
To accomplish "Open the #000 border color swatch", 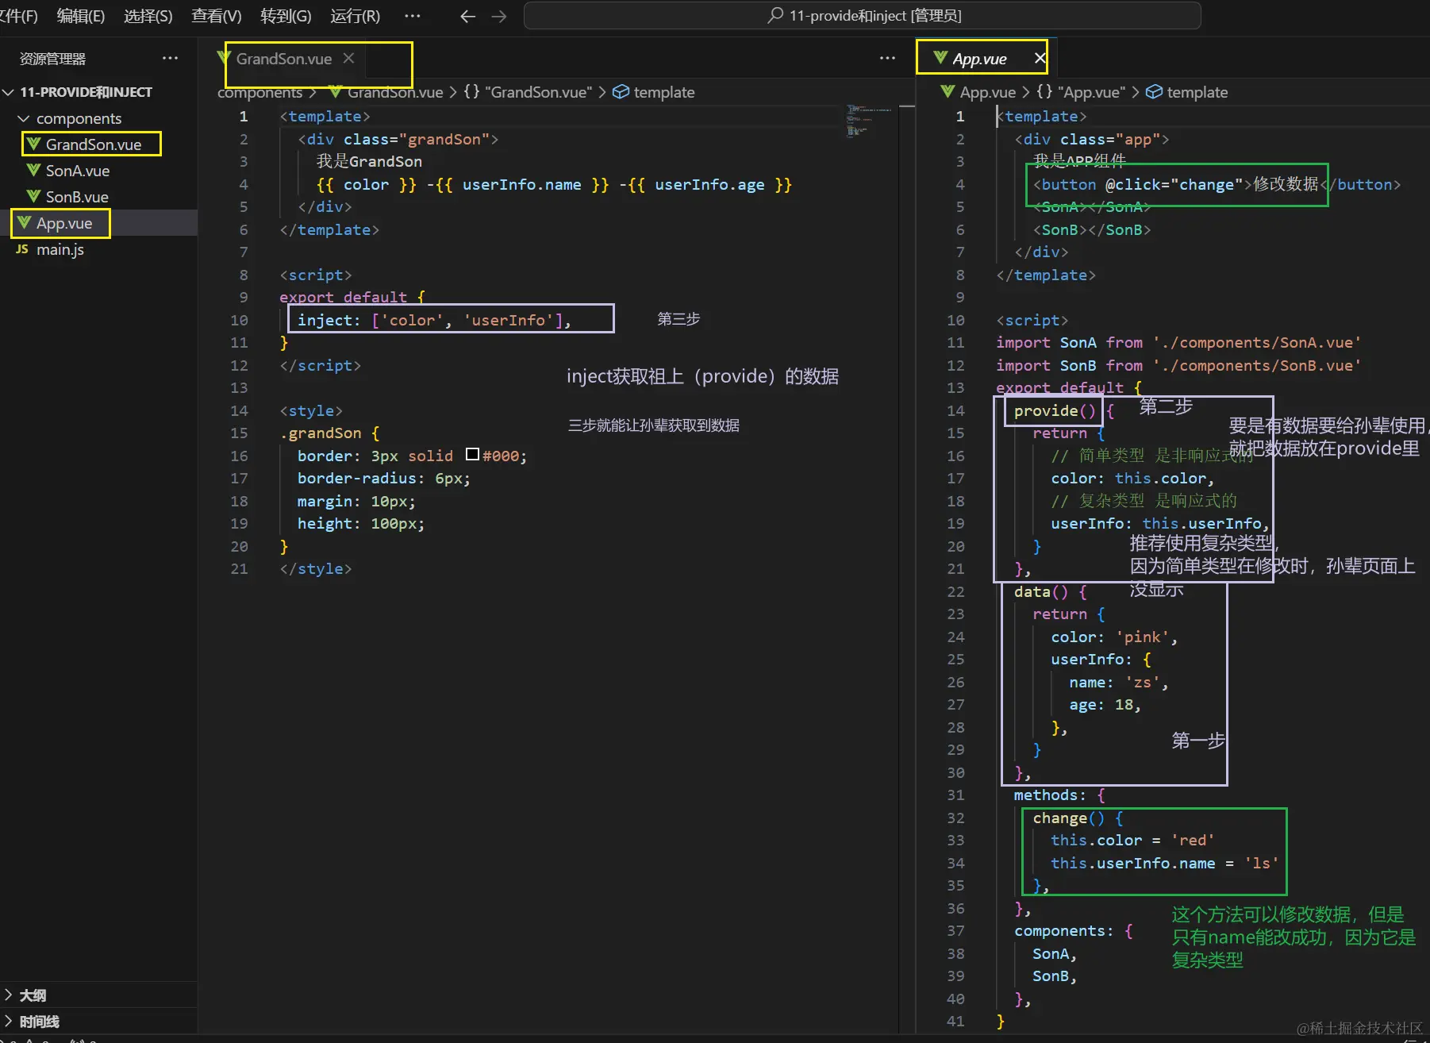I will coord(472,455).
